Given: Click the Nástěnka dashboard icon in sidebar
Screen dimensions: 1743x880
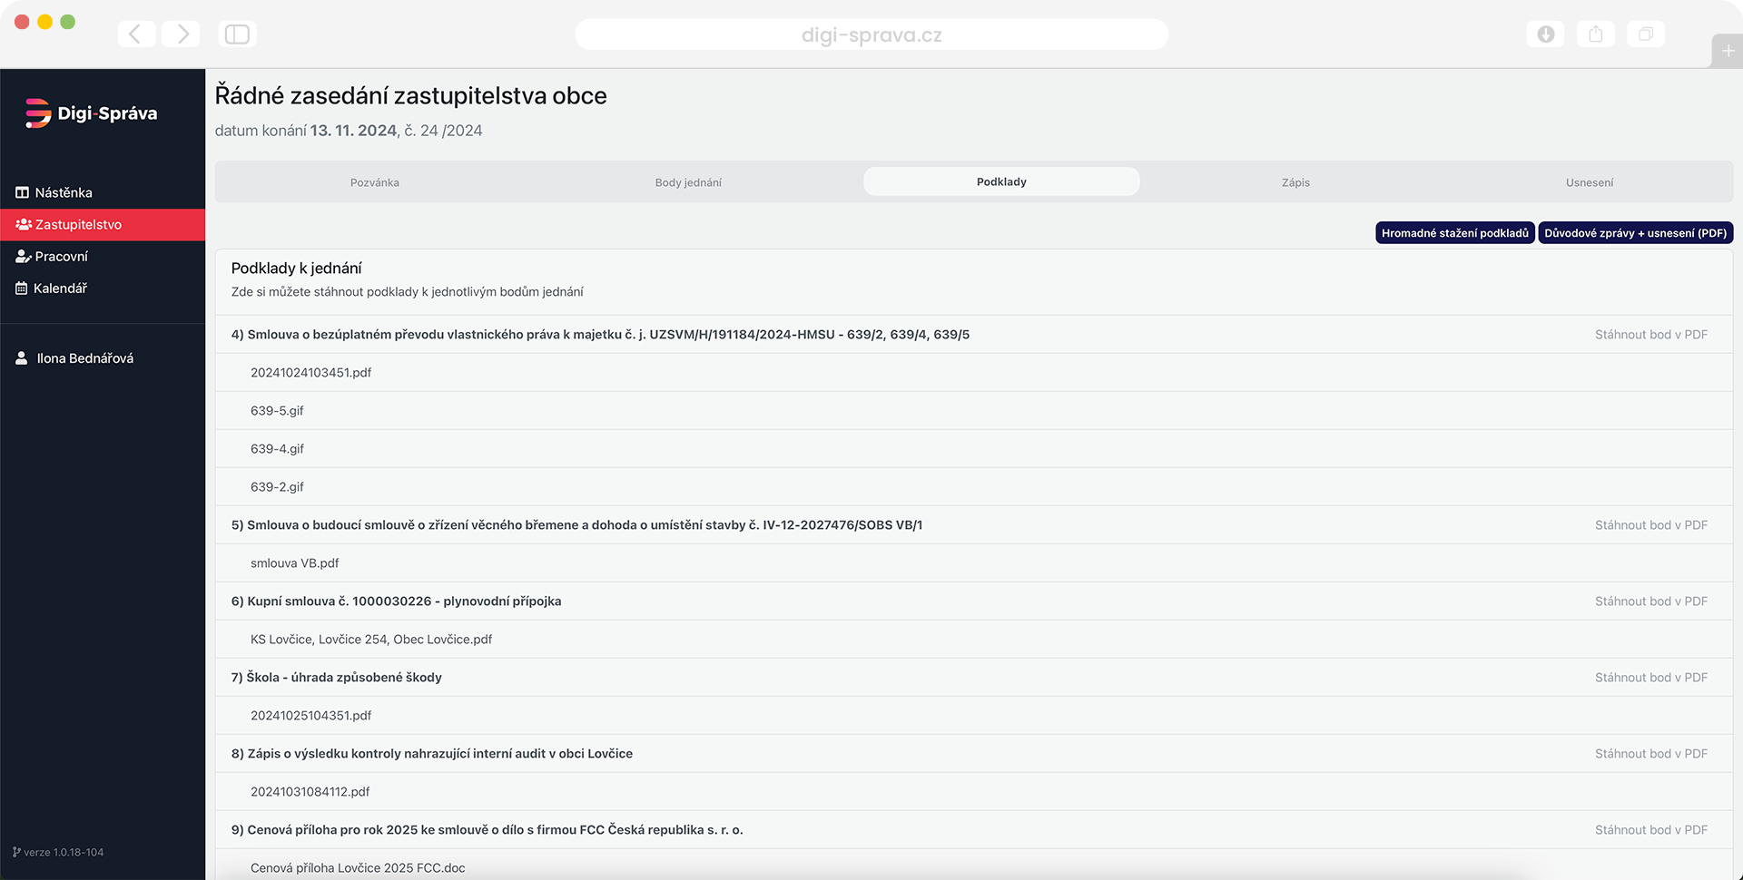Looking at the screenshot, I should pos(22,192).
